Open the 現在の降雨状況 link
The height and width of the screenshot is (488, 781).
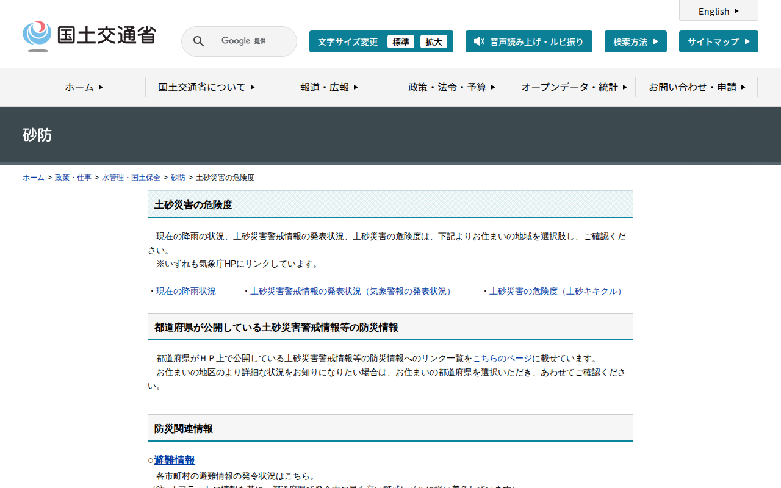[185, 291]
